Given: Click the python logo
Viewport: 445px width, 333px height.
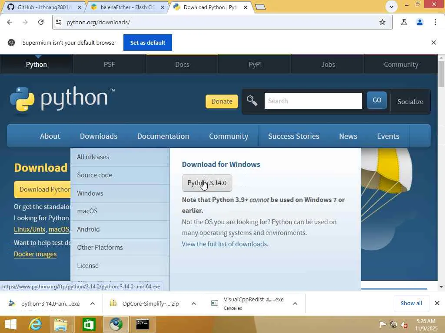Looking at the screenshot, I should pos(62,100).
